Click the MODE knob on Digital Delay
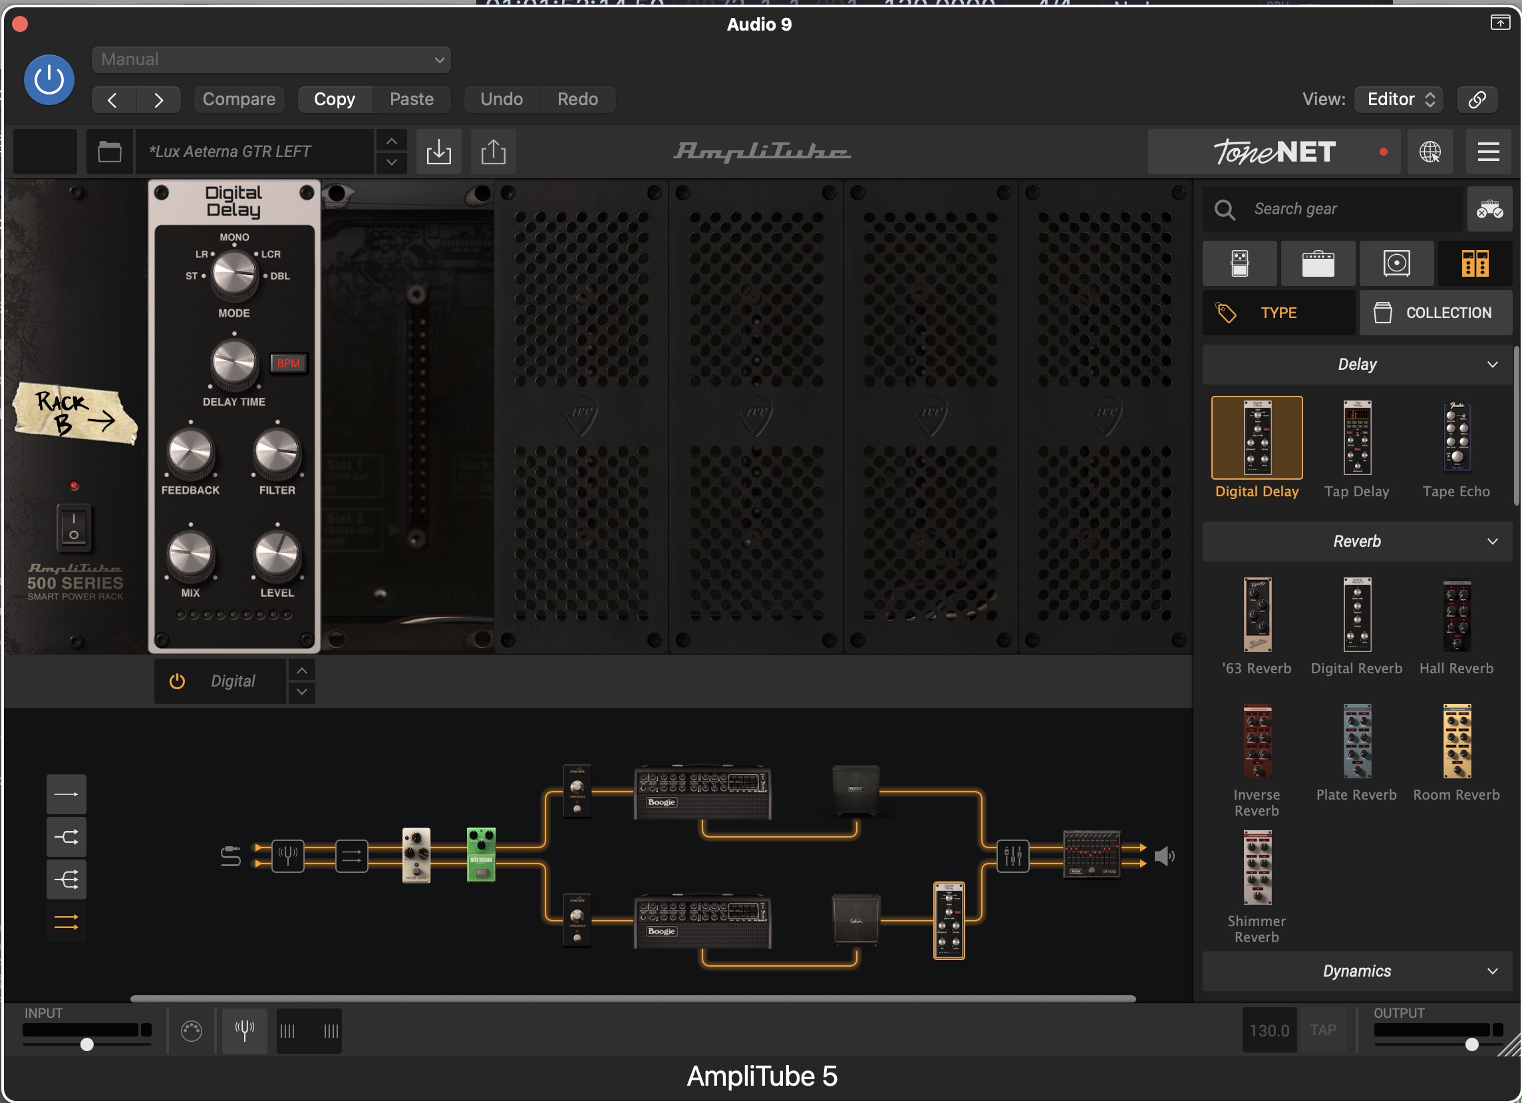The width and height of the screenshot is (1522, 1103). [x=233, y=274]
